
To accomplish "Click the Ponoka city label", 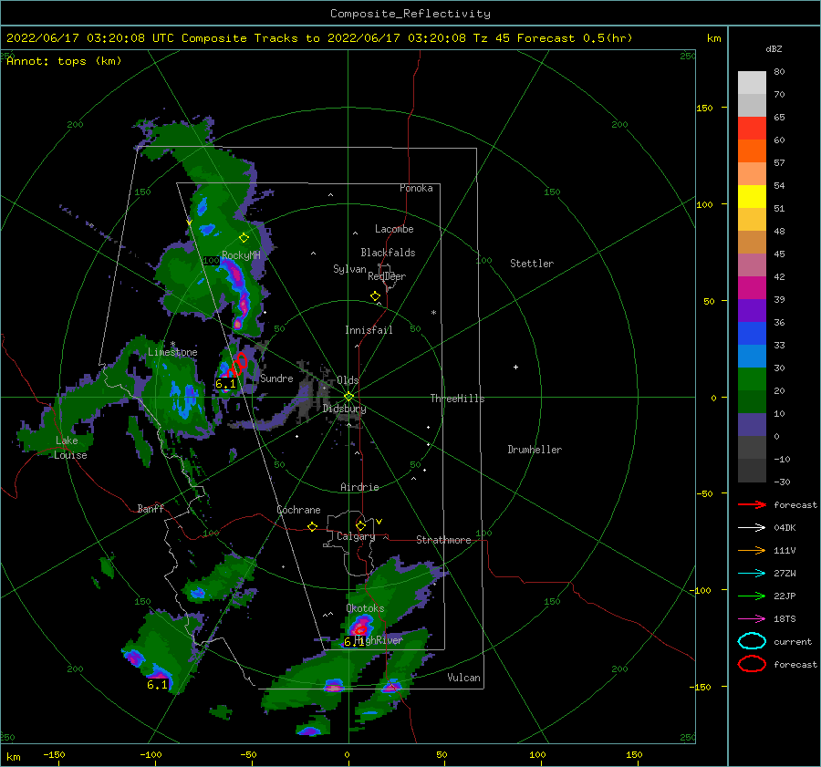I will coord(416,188).
